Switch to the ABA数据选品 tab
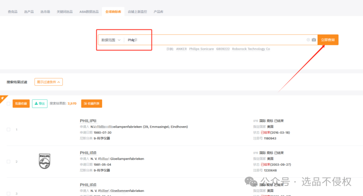This screenshot has height=196, width=363. point(89,12)
